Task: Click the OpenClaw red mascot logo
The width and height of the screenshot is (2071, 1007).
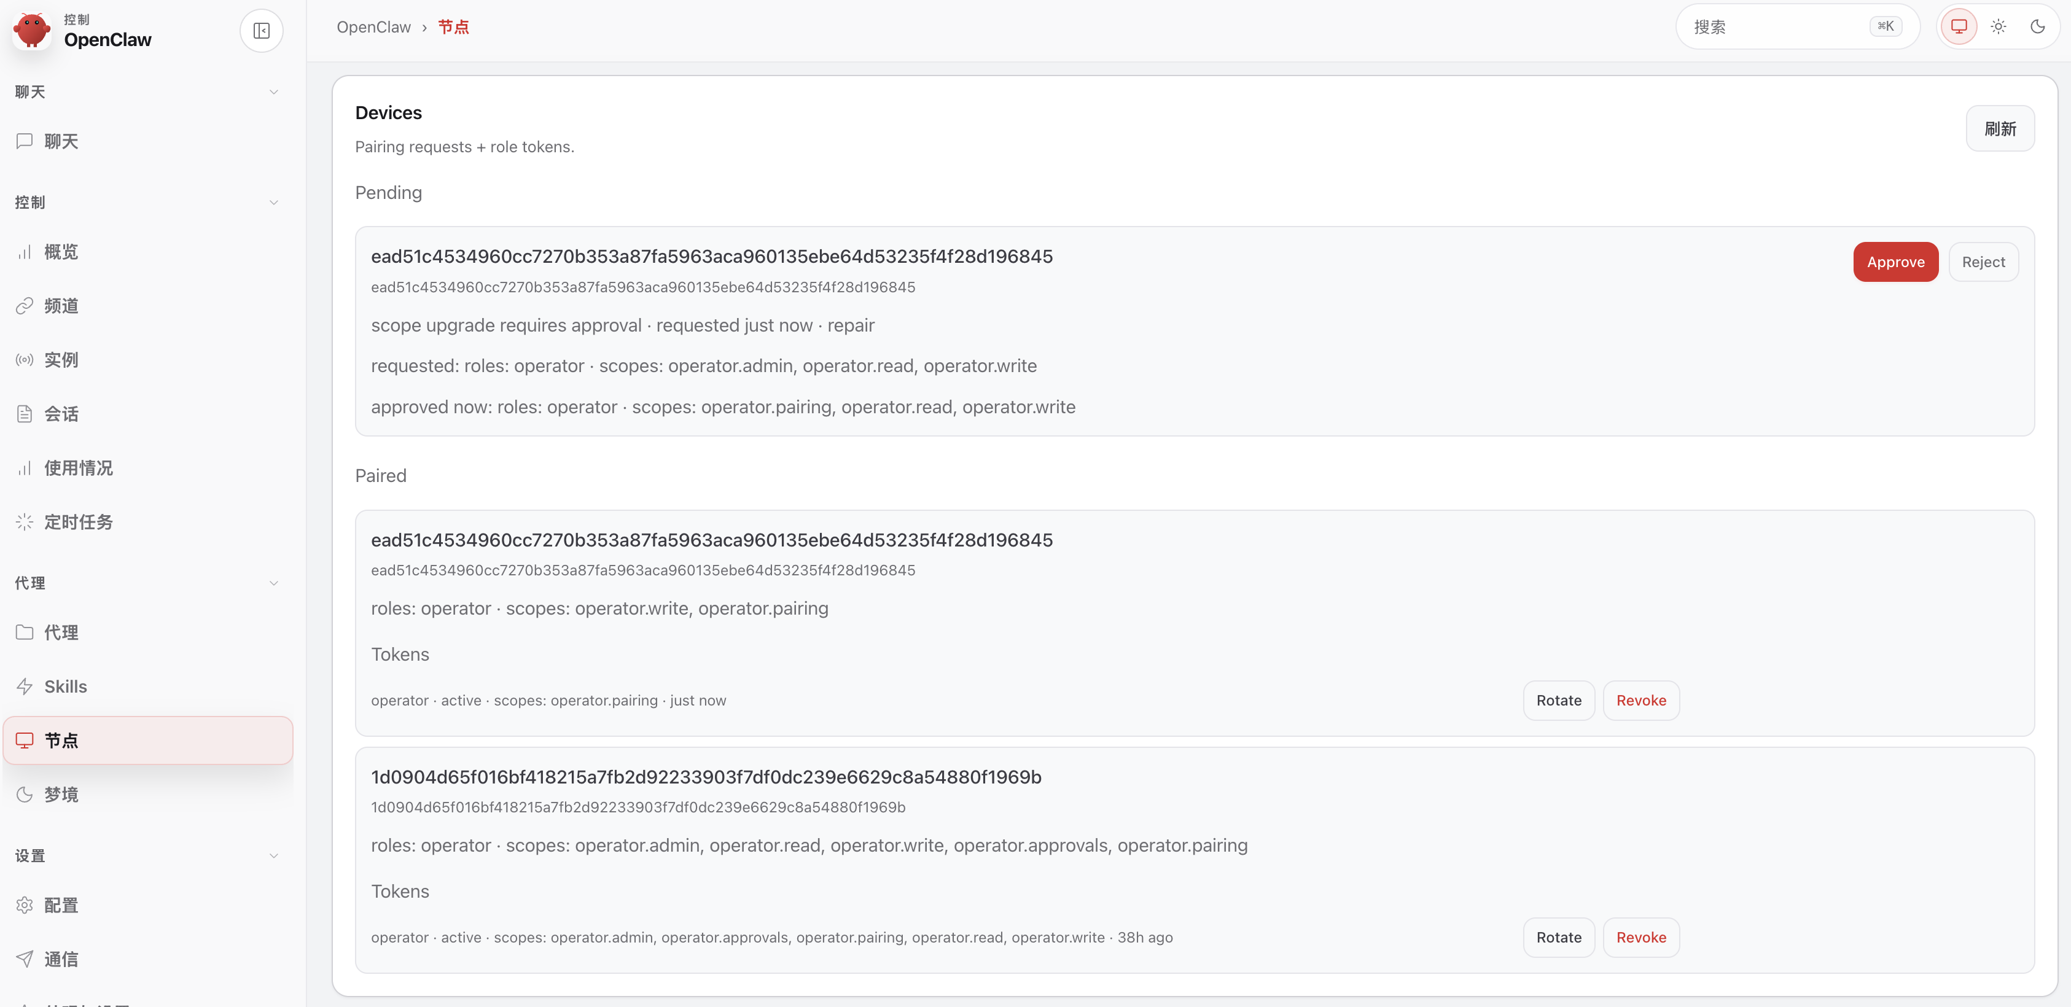Action: click(x=32, y=31)
